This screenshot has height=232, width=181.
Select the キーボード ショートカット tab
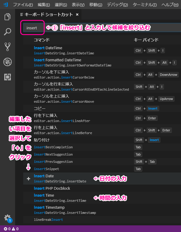tap(49, 14)
